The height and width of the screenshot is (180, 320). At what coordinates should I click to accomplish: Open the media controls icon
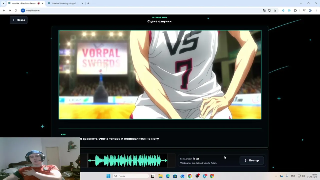click(304, 10)
